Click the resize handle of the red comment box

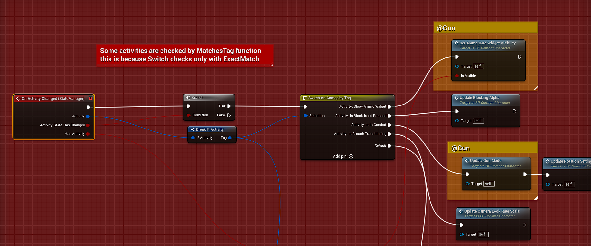[x=271, y=64]
